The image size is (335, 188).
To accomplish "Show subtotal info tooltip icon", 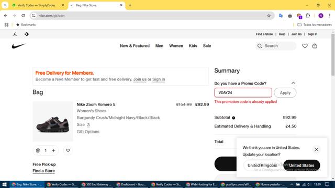I will 233,118.
